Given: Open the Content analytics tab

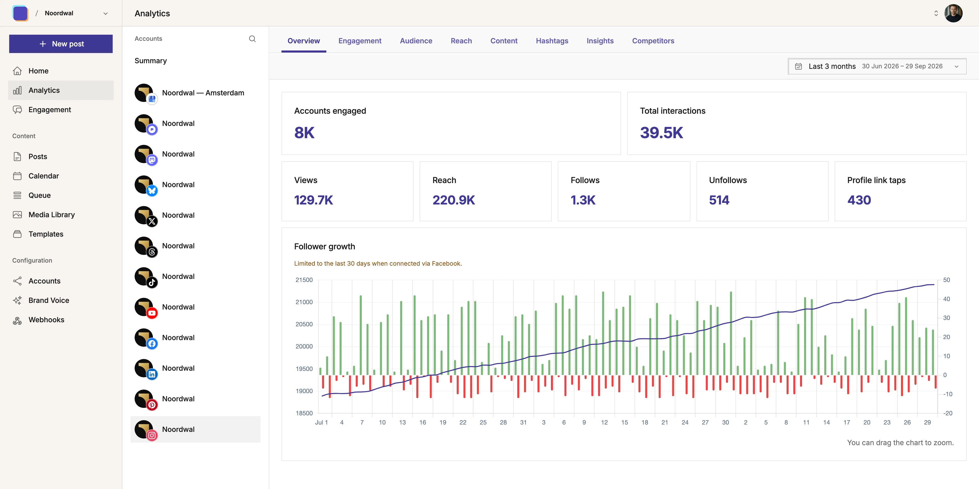Looking at the screenshot, I should pos(504,41).
